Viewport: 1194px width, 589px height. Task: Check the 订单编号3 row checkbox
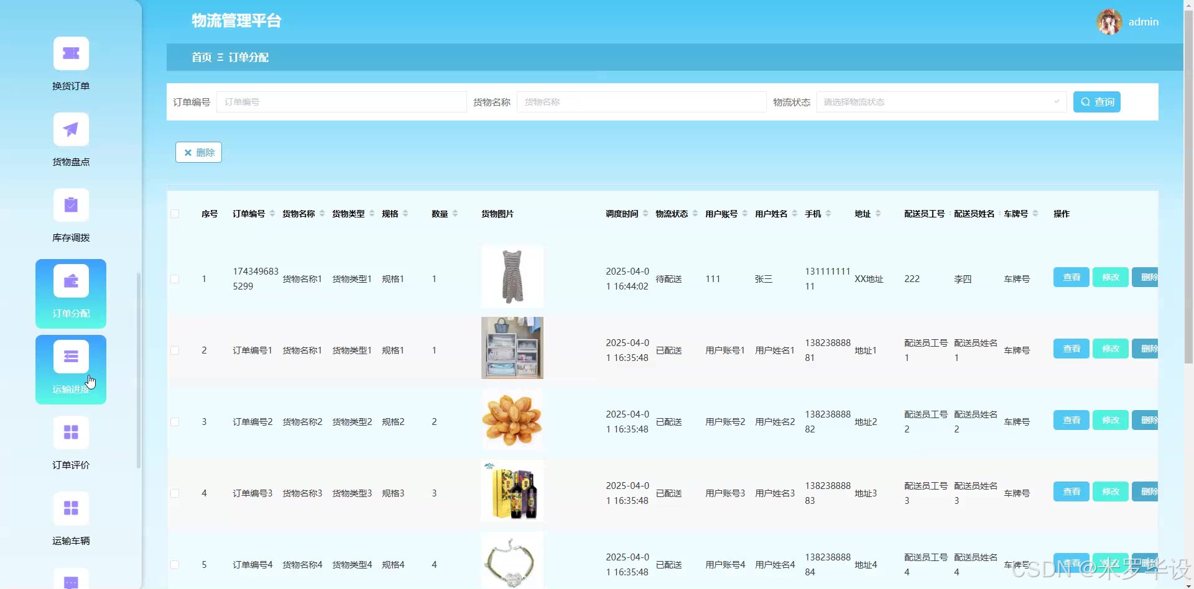175,493
